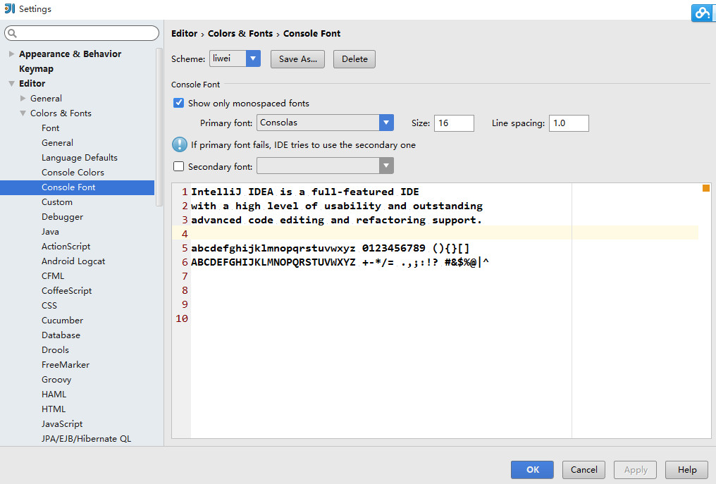Image resolution: width=716 pixels, height=484 pixels.
Task: Click line number 10 in preview gutter
Action: [182, 318]
